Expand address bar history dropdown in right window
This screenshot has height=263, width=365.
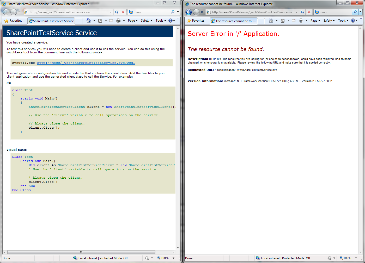297,12
